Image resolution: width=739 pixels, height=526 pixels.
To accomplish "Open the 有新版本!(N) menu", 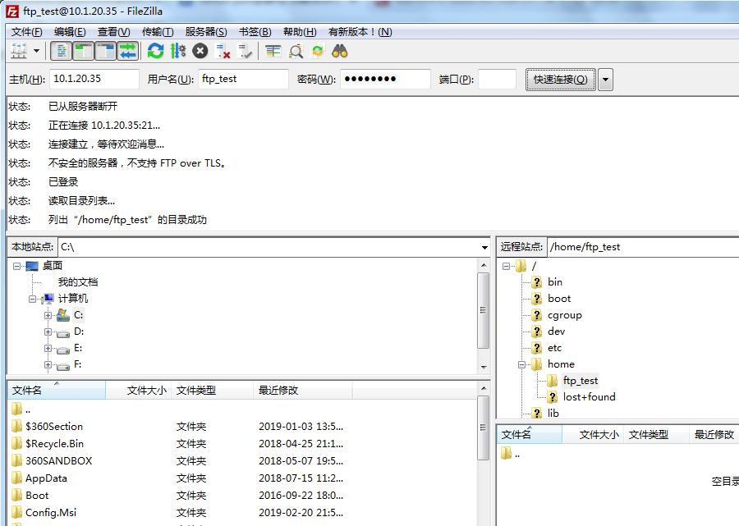I will click(360, 31).
